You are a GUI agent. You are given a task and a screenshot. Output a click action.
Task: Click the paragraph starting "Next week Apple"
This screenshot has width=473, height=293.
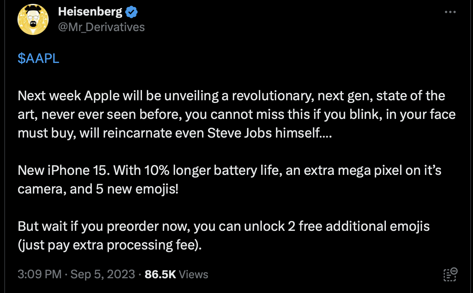point(236,115)
